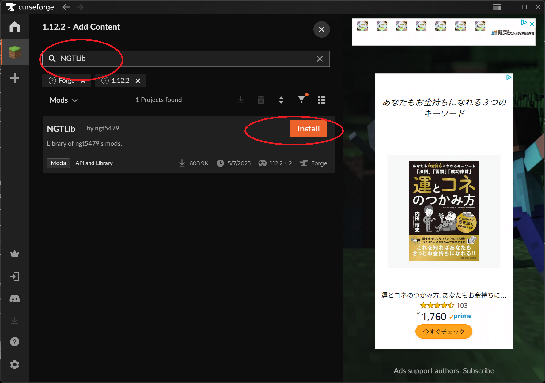Click the orange 今すぐチェック ad button

coord(444,332)
